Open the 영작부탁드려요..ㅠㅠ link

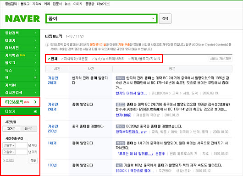pyautogui.click(x=131, y=132)
